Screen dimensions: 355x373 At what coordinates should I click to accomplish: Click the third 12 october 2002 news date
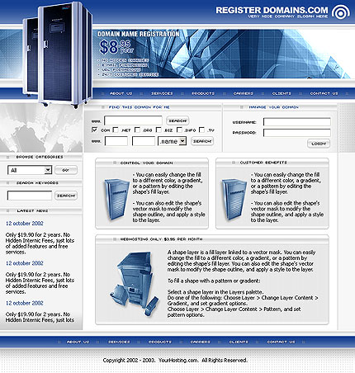pos(25,303)
